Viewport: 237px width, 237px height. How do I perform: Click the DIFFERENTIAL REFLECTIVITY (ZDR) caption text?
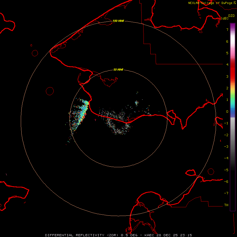pyautogui.click(x=82, y=235)
